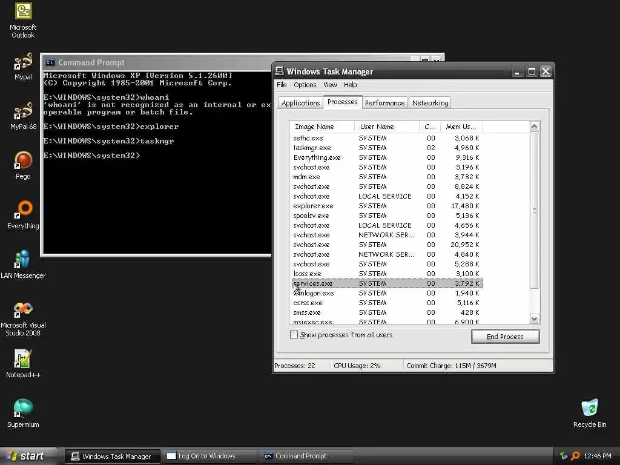Select the winlogon.exe process row
This screenshot has width=620, height=465.
tap(386, 293)
